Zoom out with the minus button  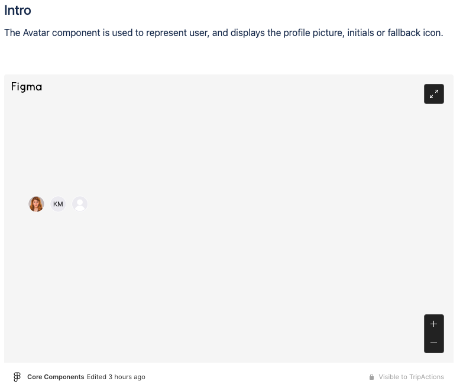click(434, 343)
